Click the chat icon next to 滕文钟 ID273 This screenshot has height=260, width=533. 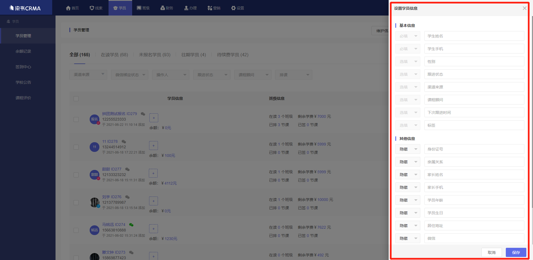tap(131, 252)
